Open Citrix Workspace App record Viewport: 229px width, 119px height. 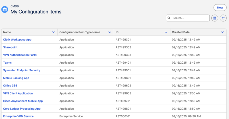point(17,40)
